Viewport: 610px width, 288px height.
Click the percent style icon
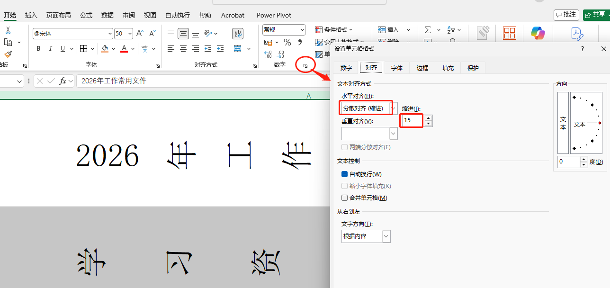click(287, 43)
